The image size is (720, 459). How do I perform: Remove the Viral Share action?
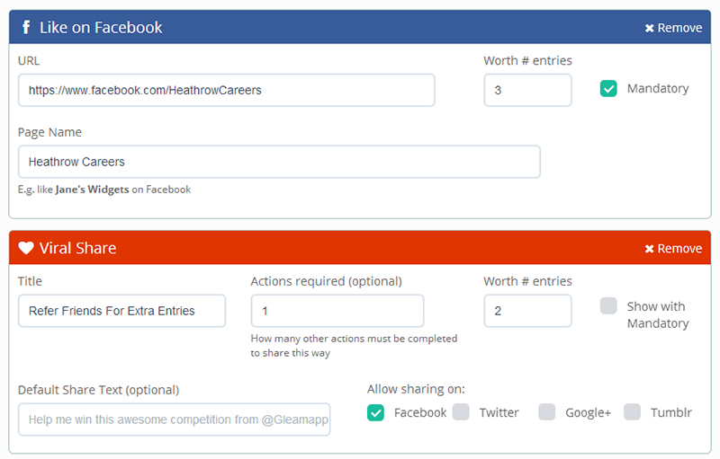[673, 249]
